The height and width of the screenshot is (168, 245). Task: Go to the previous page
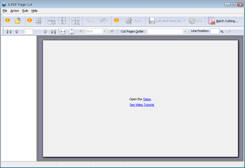tap(16, 32)
